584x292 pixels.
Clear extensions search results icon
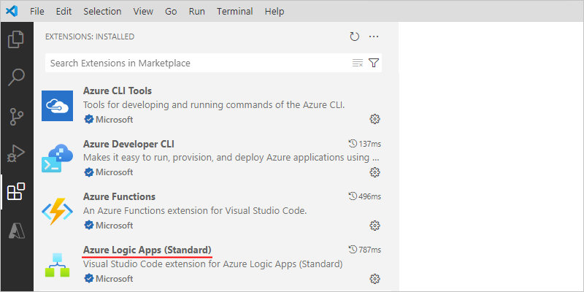point(358,64)
